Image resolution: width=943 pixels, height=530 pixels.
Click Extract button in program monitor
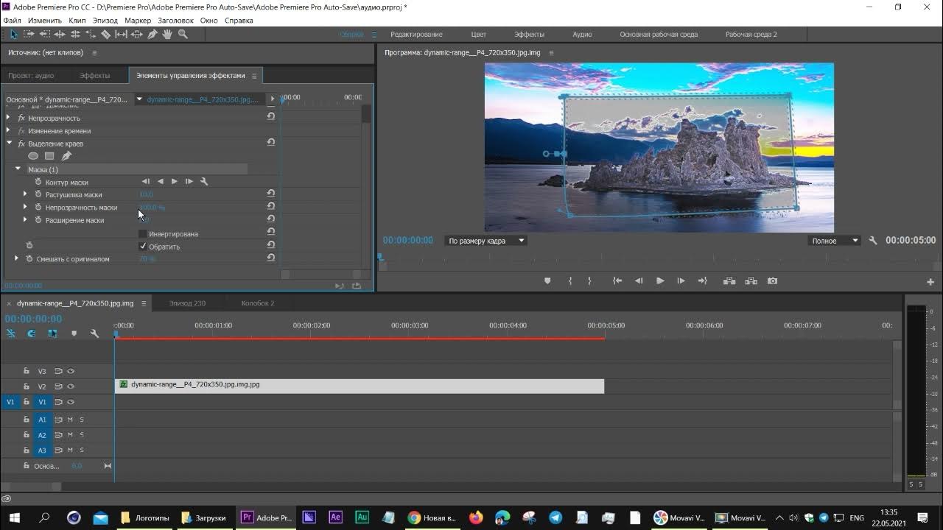751,281
